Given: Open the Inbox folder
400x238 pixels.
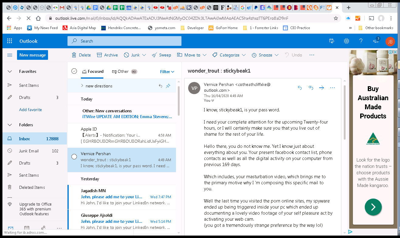Looking at the screenshot, I should [x=35, y=139].
